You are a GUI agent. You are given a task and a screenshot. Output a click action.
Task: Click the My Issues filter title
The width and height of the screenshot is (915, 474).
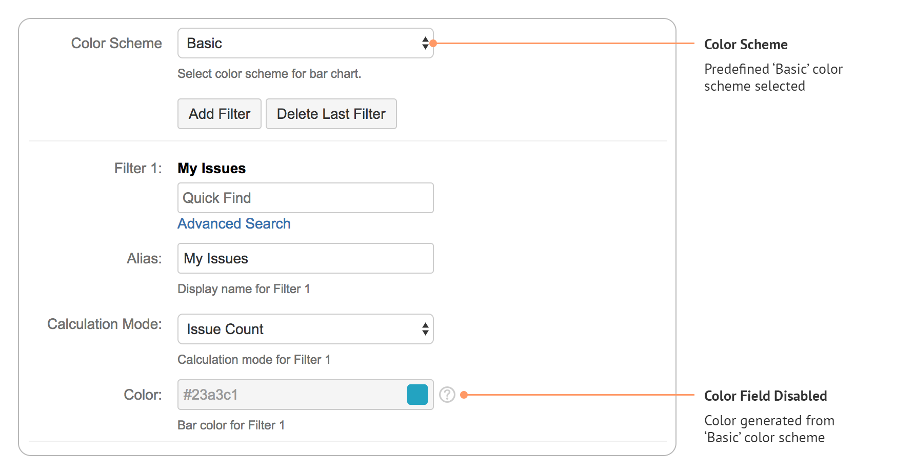pyautogui.click(x=211, y=168)
